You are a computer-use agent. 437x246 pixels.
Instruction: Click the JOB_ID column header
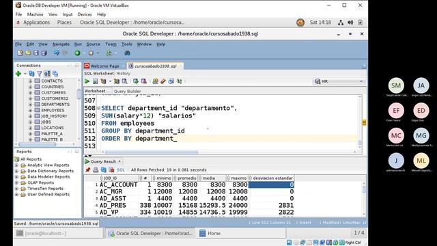click(x=119, y=178)
